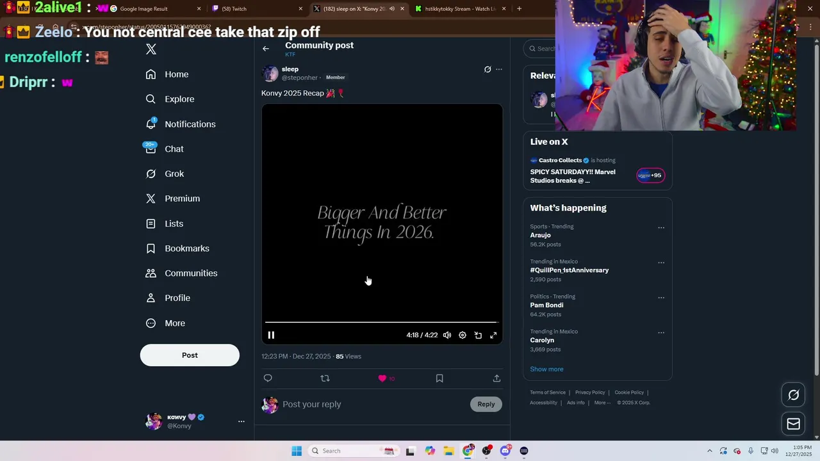Unlike the post via heart icon
This screenshot has height=461, width=820.
[382, 378]
